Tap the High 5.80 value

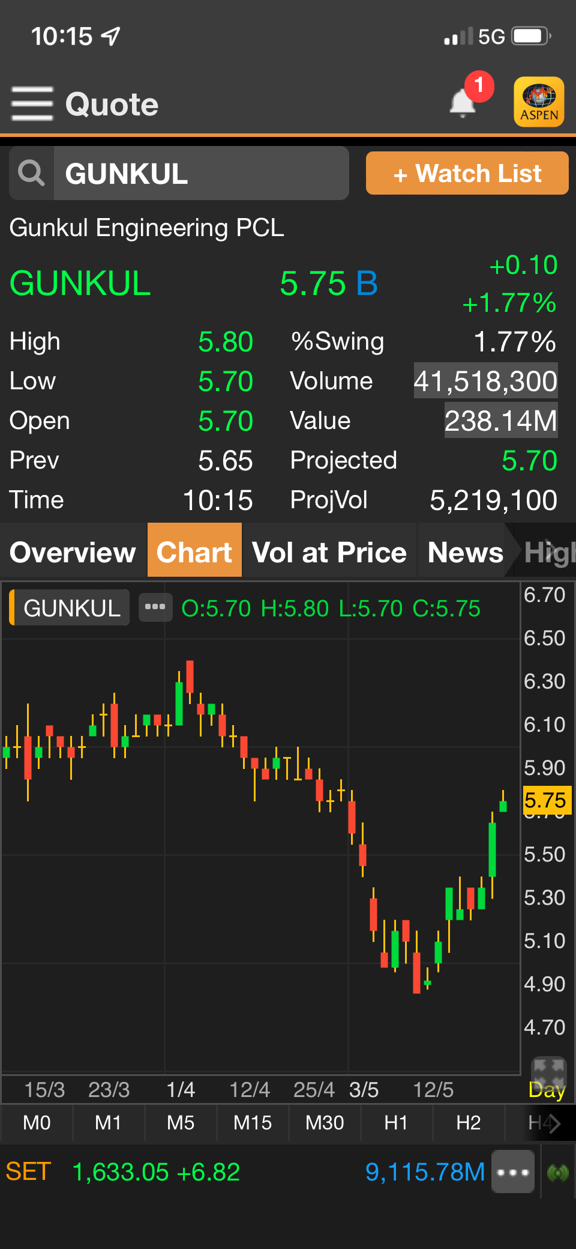pyautogui.click(x=226, y=342)
